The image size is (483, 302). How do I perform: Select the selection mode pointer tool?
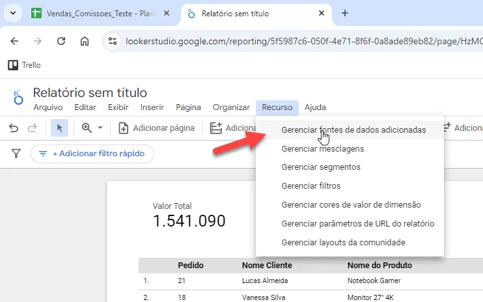(59, 128)
